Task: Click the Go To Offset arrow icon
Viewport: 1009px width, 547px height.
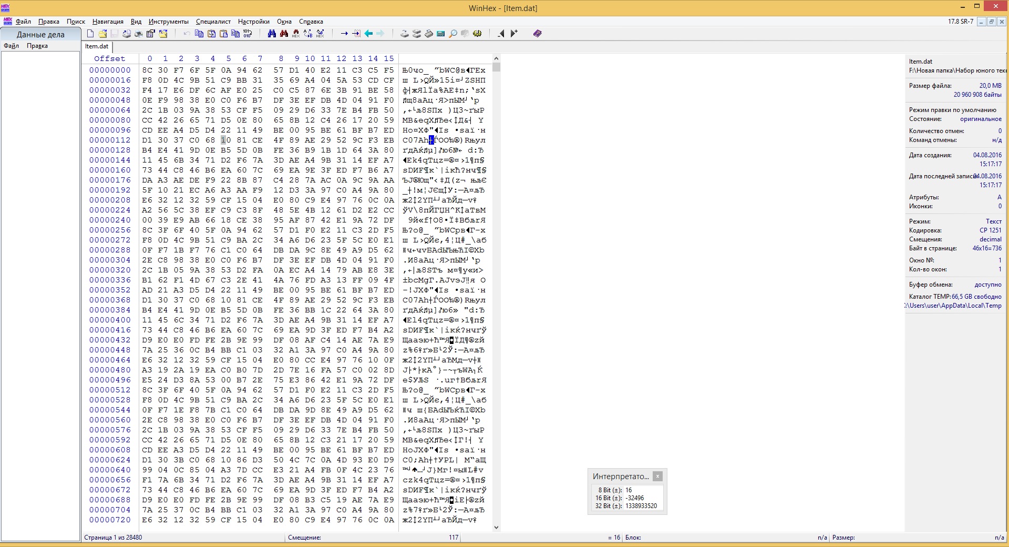Action: click(344, 33)
